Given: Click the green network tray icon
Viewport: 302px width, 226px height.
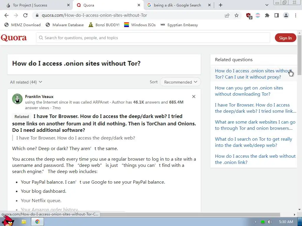Looking at the screenshot, I should pyautogui.click(x=263, y=222).
